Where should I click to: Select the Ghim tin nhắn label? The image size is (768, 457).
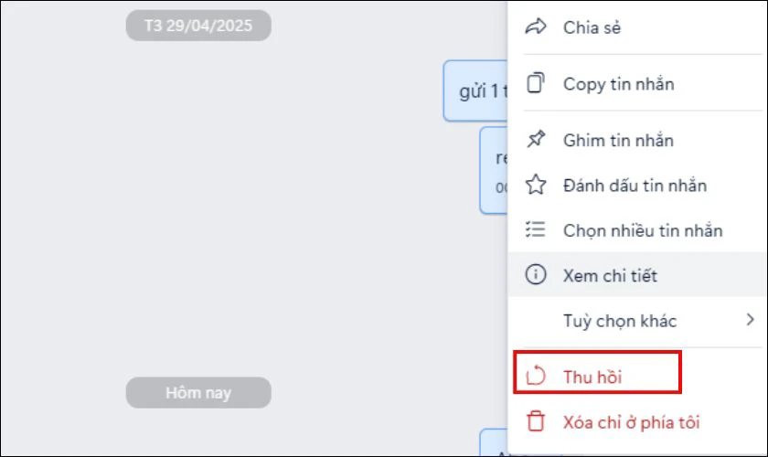[618, 140]
